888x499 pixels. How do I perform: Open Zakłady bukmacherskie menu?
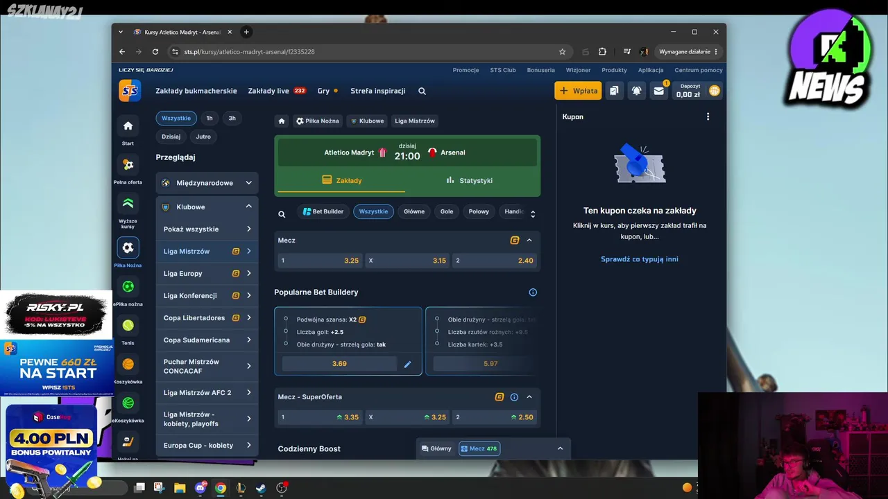click(196, 91)
